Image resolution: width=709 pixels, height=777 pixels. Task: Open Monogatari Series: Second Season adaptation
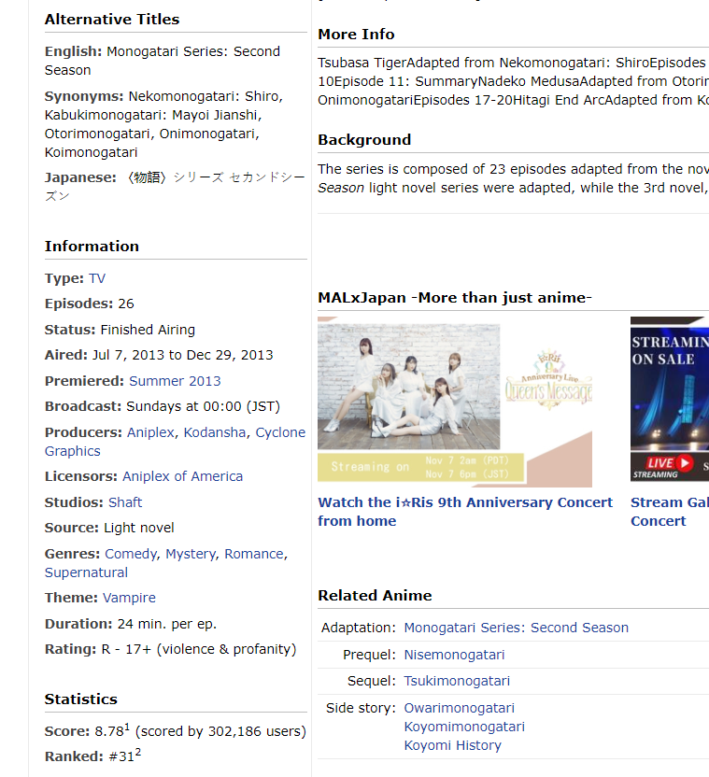(x=516, y=628)
